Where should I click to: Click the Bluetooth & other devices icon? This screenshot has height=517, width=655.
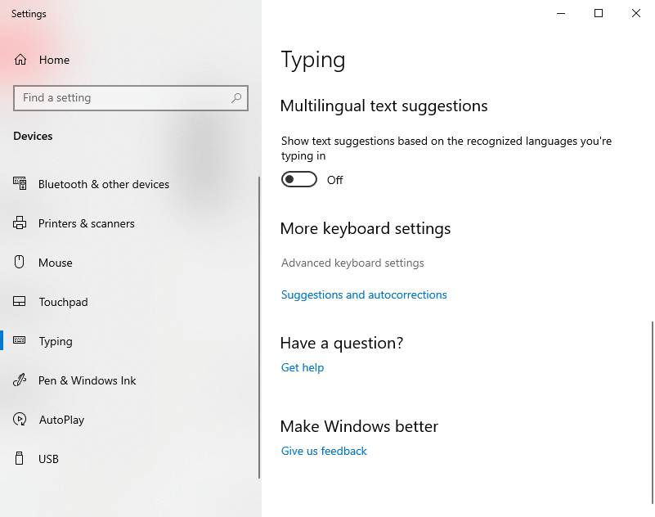20,183
